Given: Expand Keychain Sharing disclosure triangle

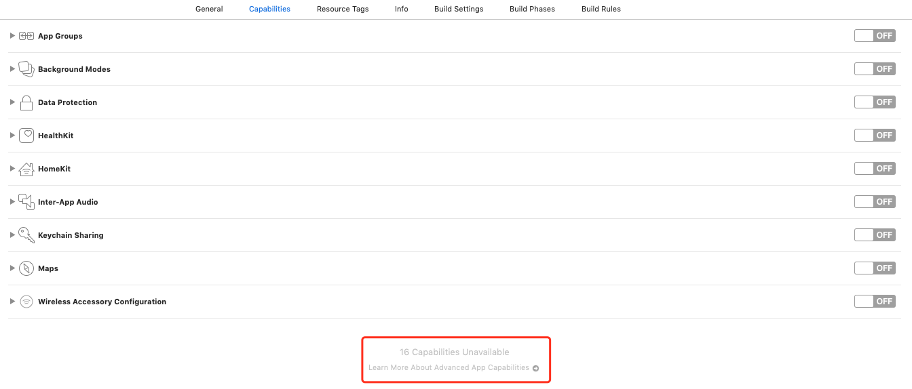Looking at the screenshot, I should [12, 235].
